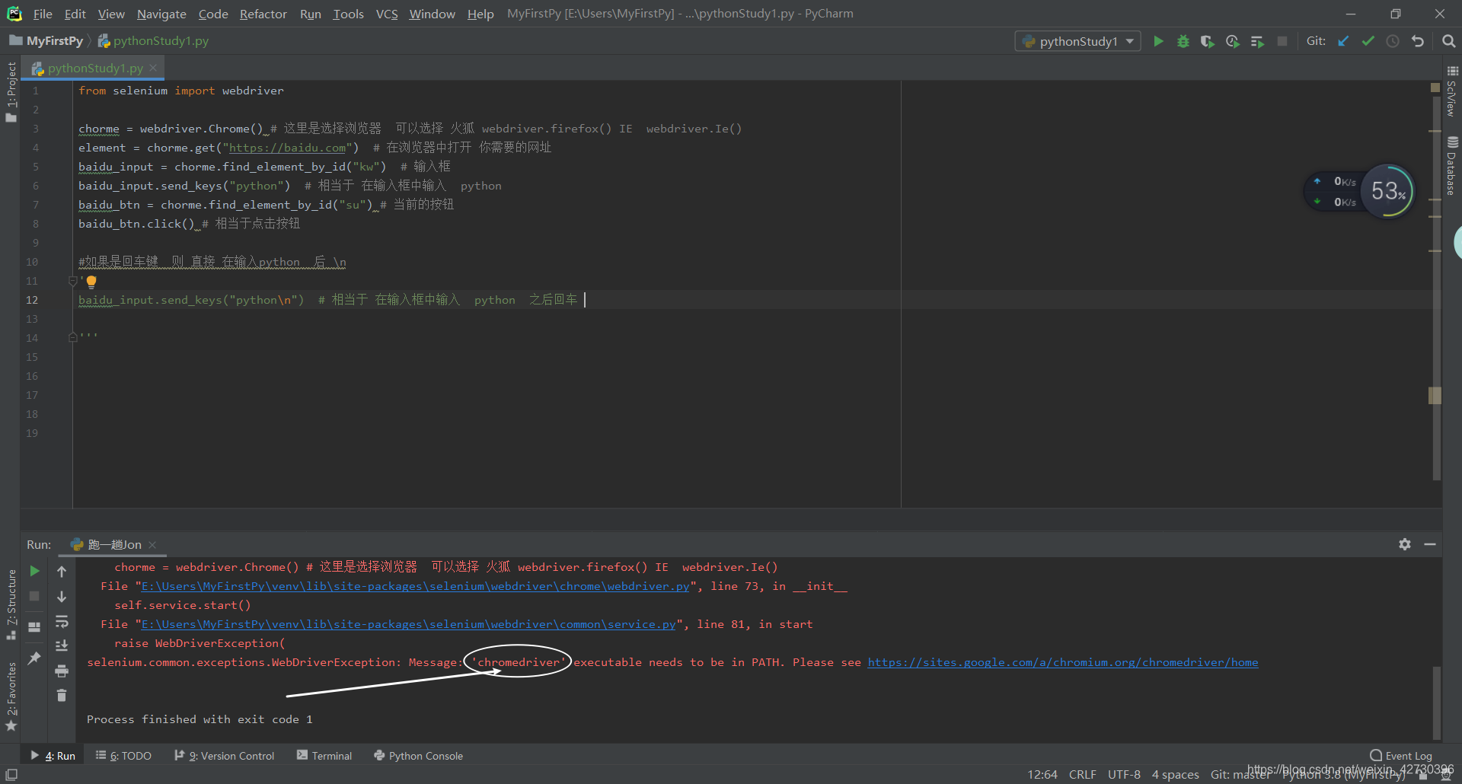Open the Terminal tool window
Image resolution: width=1462 pixels, height=784 pixels.
click(324, 756)
